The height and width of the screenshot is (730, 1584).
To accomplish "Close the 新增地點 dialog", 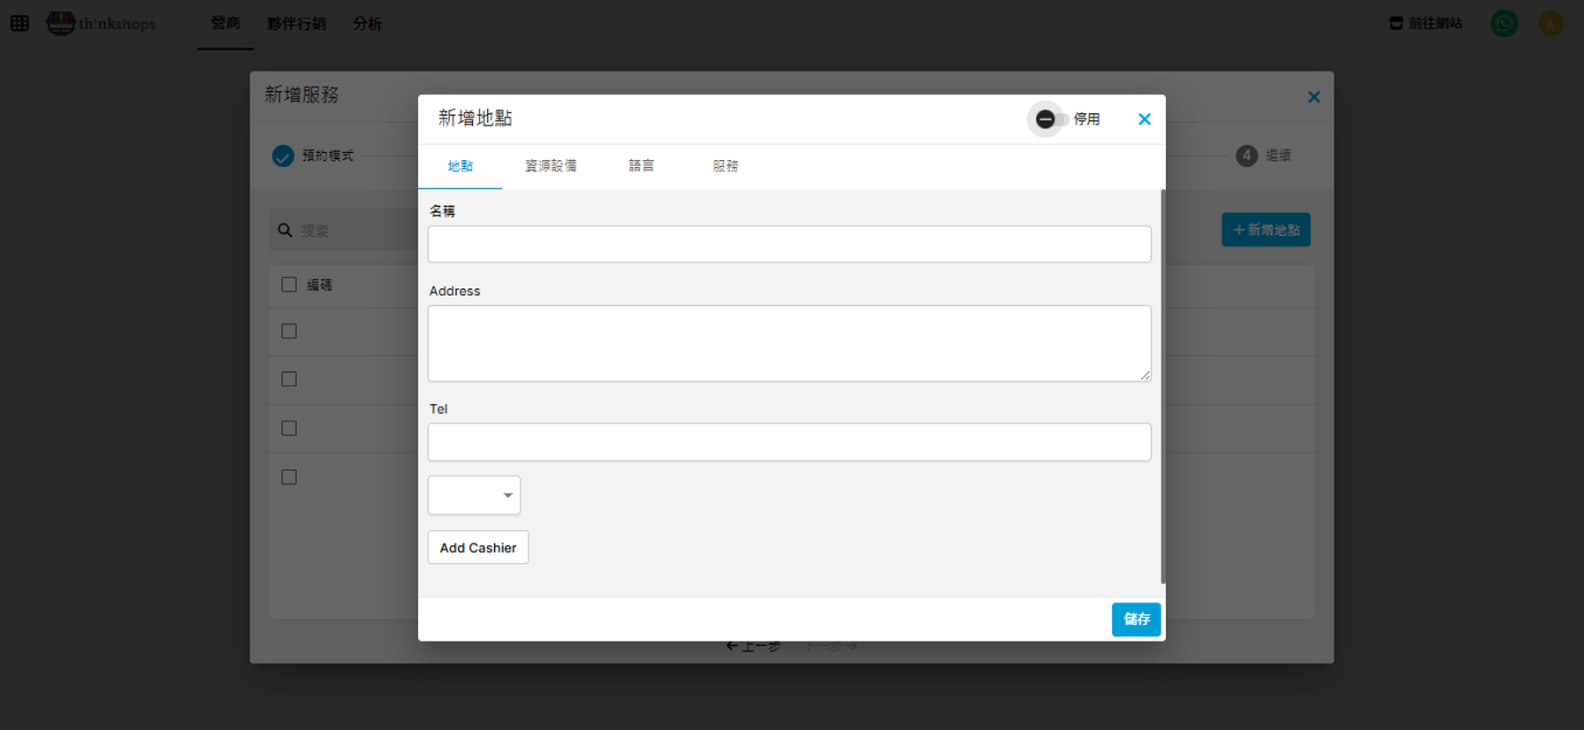I will click(1144, 119).
